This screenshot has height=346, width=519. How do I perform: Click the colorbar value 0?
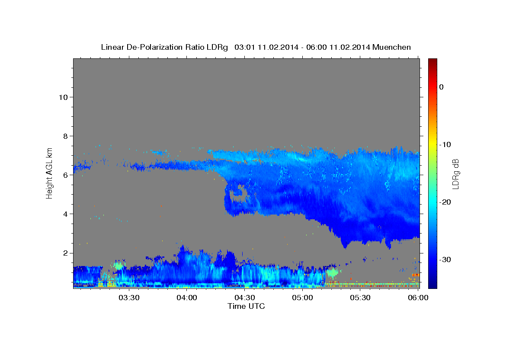coord(441,87)
